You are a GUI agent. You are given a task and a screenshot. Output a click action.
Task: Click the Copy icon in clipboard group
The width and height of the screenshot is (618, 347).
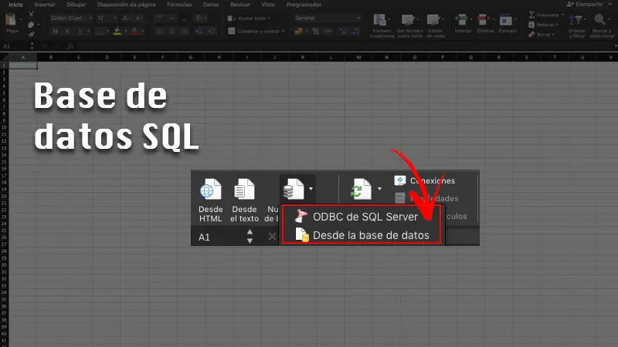(x=31, y=25)
